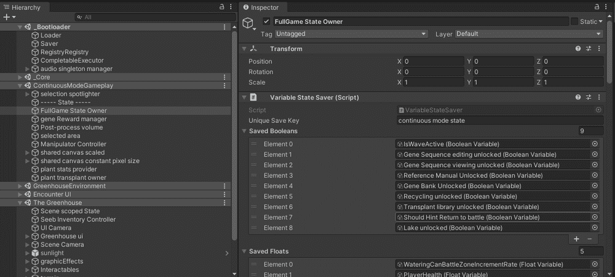The height and width of the screenshot is (277, 615).
Task: Collapse the Saved Booleans list
Action: pyautogui.click(x=244, y=131)
